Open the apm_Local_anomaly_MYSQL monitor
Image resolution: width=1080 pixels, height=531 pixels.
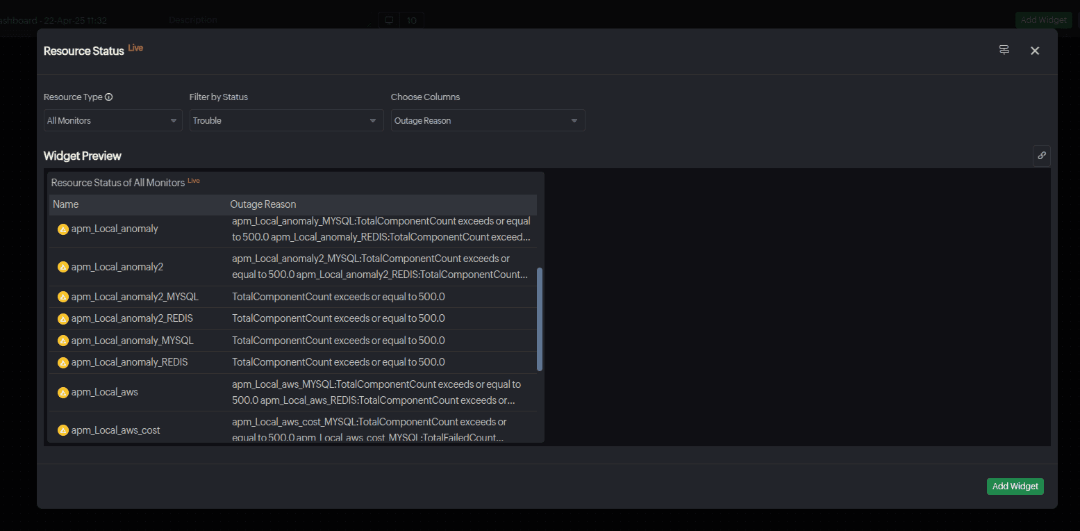coord(132,341)
